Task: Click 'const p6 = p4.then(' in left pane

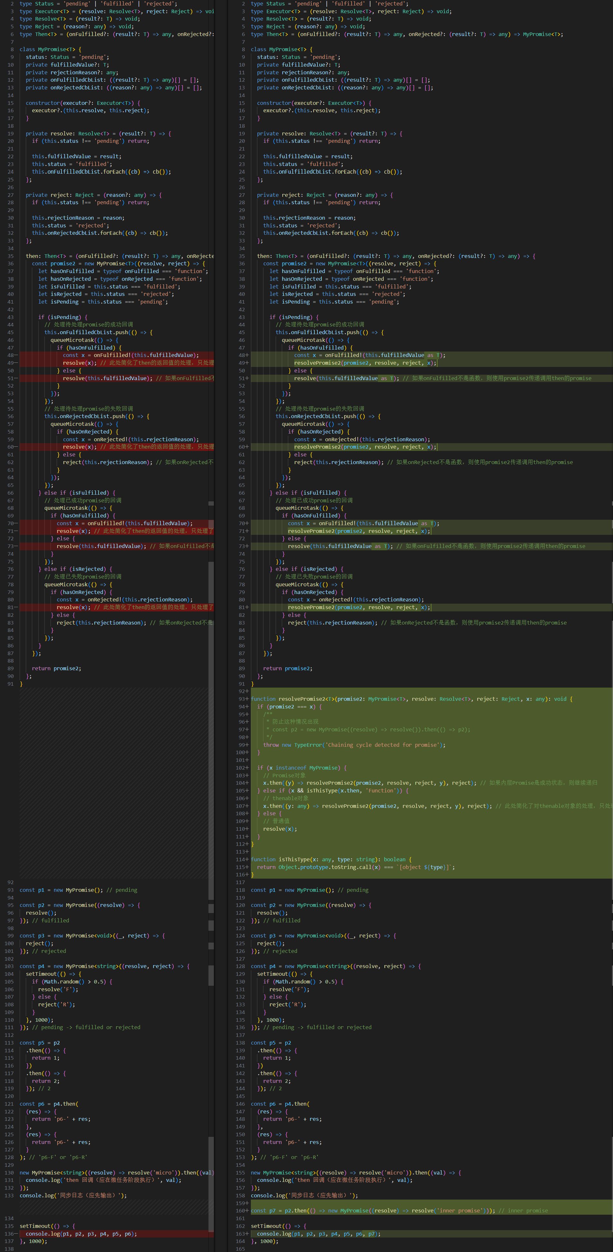Action: 49,1104
